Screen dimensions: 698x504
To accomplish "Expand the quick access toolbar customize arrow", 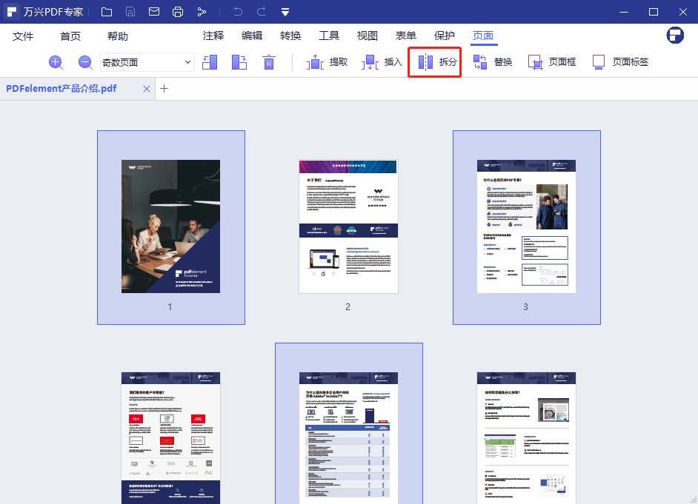I will click(285, 12).
